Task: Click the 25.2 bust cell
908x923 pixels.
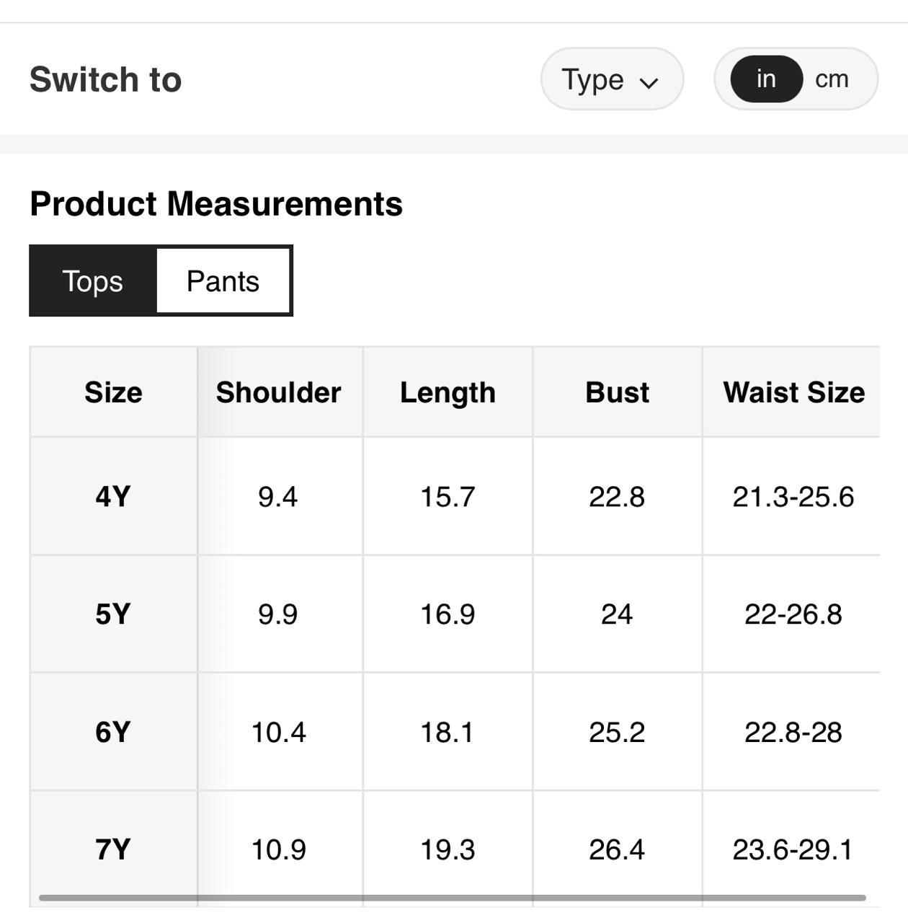Action: click(617, 732)
